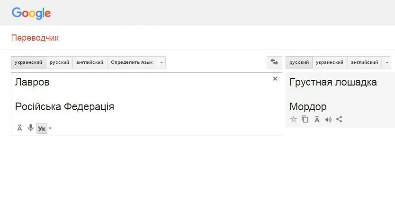Select украинский as source language
This screenshot has width=395, height=215.
tap(28, 62)
